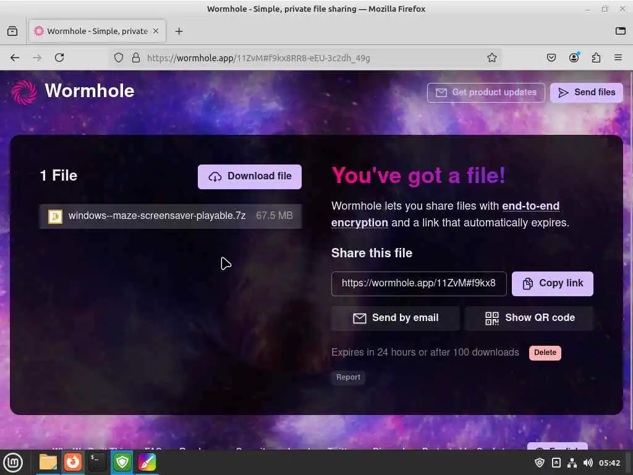633x475 pixels.
Task: Click the Download file button
Action: click(x=250, y=176)
